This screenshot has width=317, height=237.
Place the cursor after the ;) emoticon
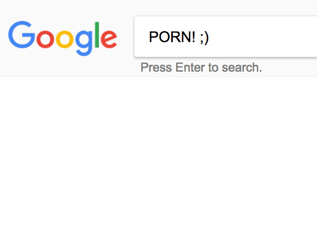point(209,37)
